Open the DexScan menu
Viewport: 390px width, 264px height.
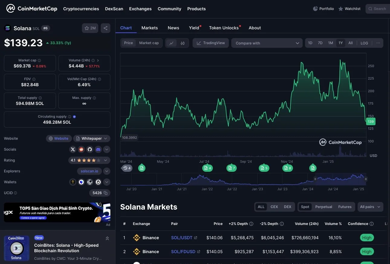[114, 9]
